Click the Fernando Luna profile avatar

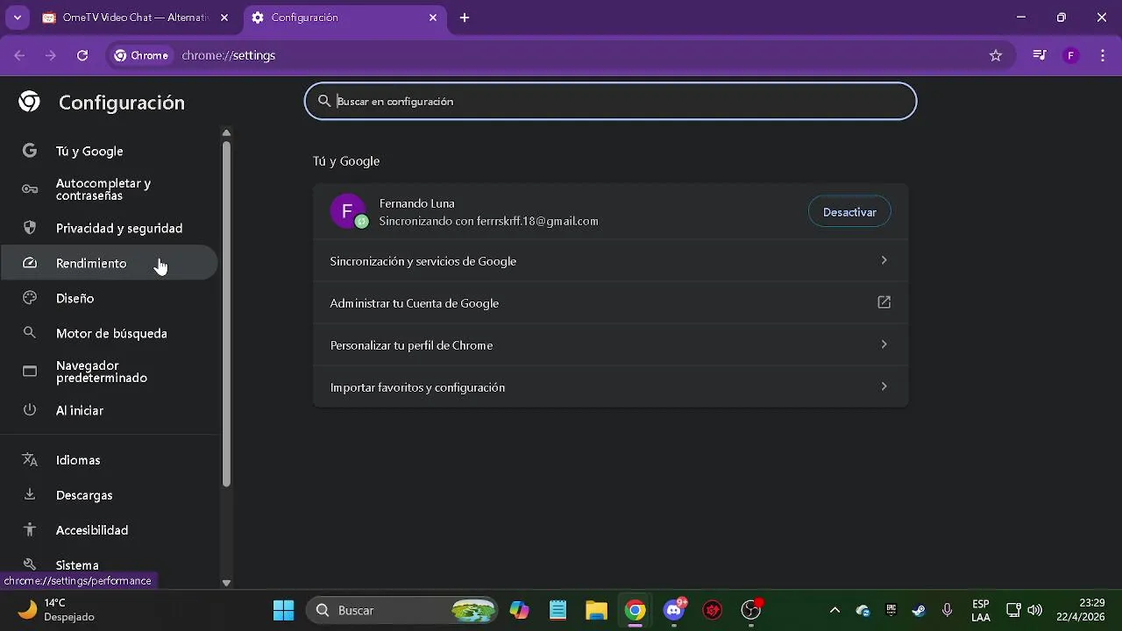pyautogui.click(x=348, y=211)
